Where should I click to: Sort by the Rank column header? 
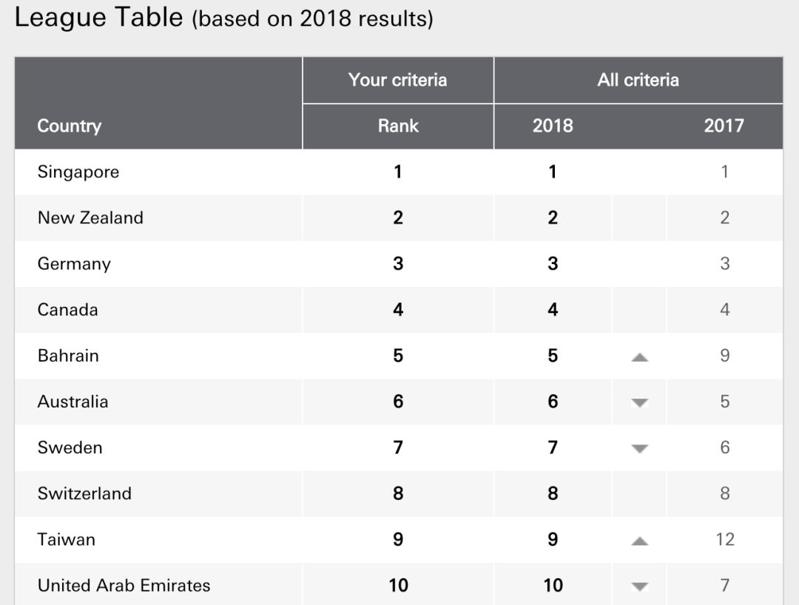[x=398, y=126]
